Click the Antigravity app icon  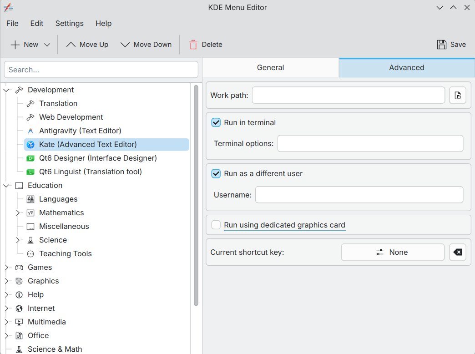pyautogui.click(x=30, y=131)
